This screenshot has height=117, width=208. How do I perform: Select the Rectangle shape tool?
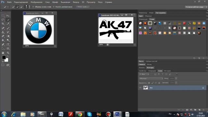8,48
